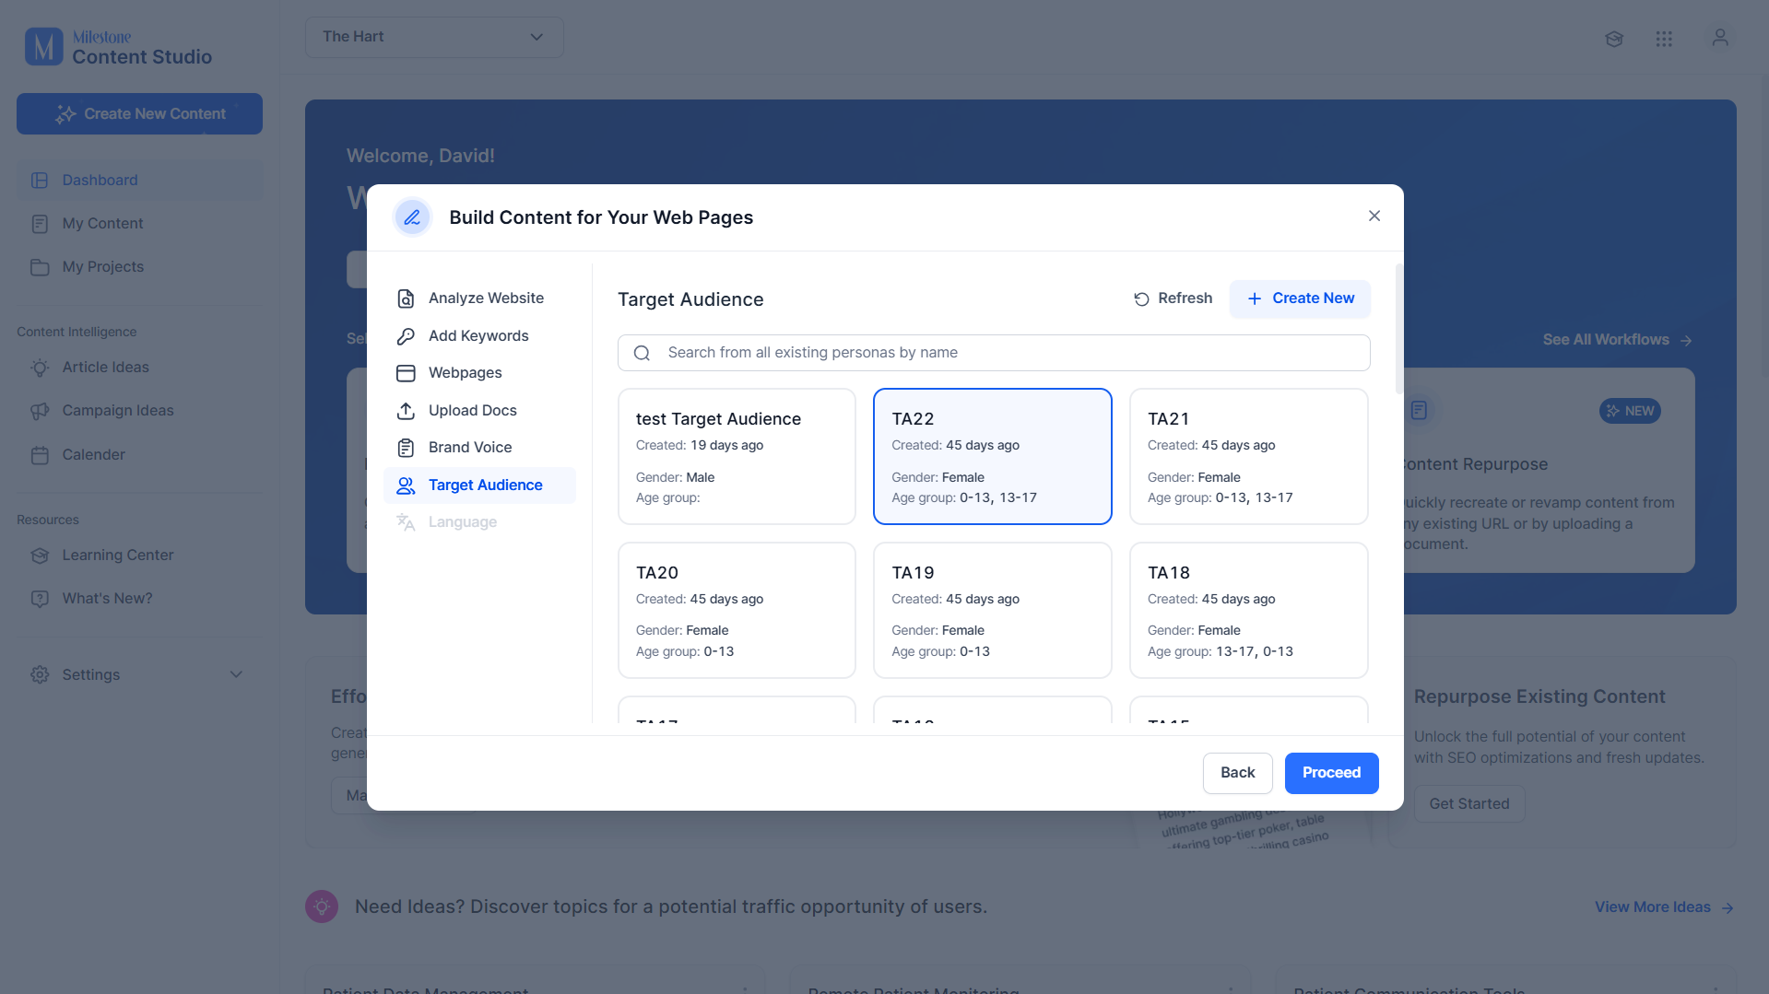Open My Content in sidebar
Image resolution: width=1769 pixels, height=994 pixels.
[x=139, y=224]
